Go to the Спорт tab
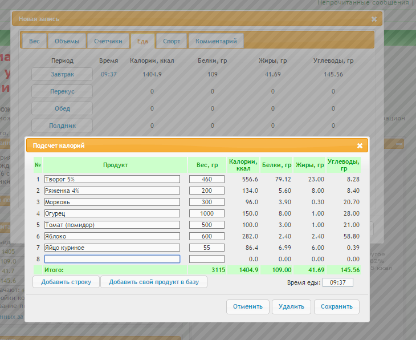The width and height of the screenshot is (416, 340). [172, 41]
